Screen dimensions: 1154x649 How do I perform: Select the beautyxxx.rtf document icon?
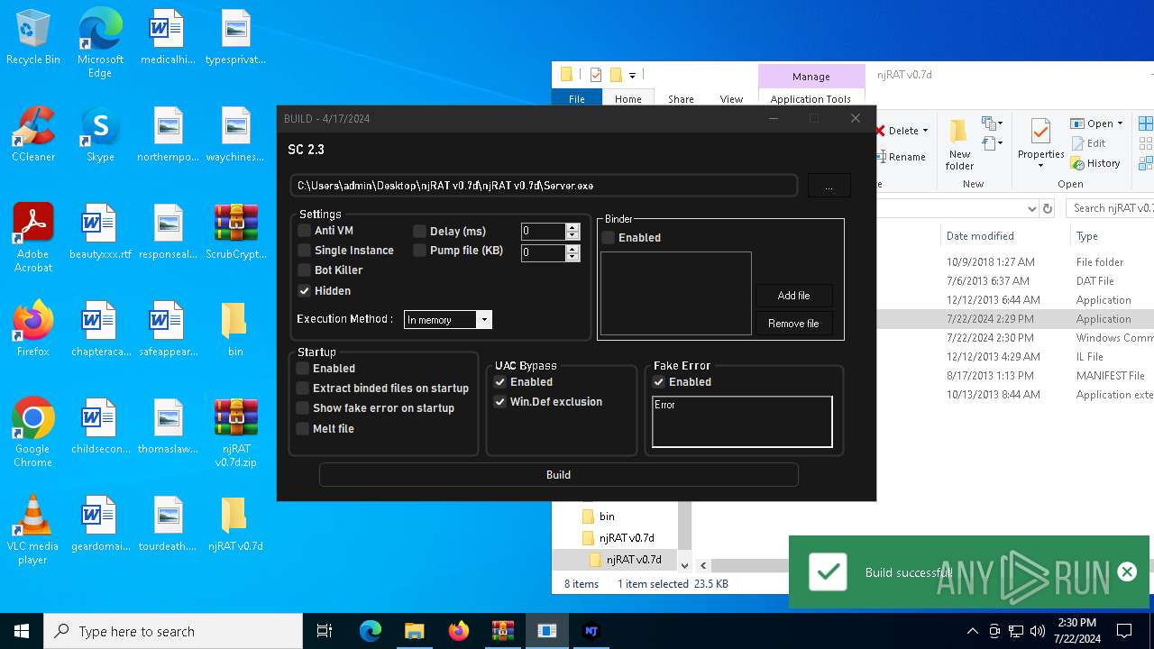tap(100, 233)
